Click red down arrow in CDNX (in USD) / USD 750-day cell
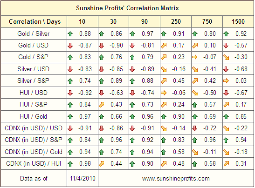The image size is (255, 188). click(195, 128)
